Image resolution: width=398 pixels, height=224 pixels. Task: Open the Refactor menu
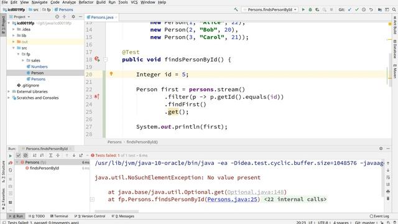coord(86,2)
